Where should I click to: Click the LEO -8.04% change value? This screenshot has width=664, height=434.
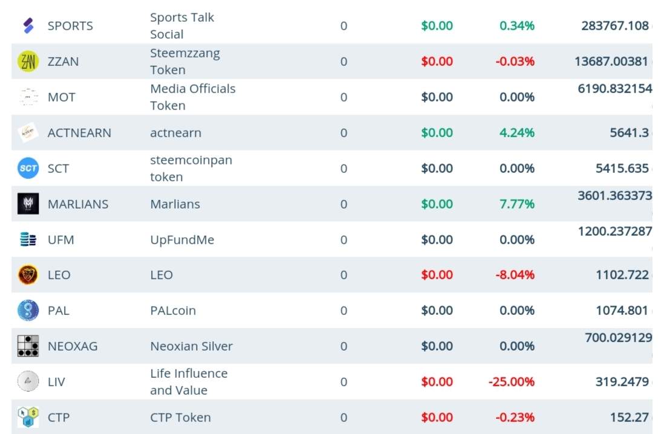[515, 275]
